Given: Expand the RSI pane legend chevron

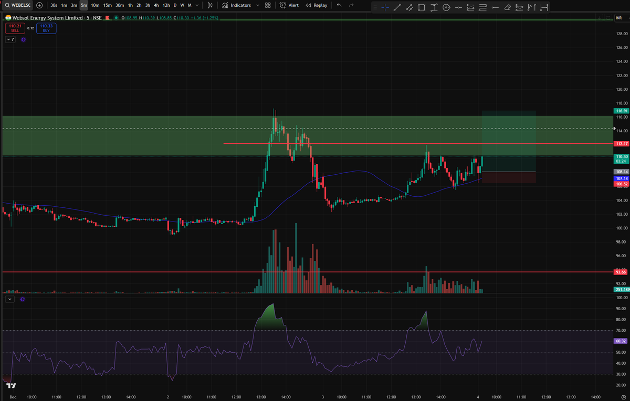Looking at the screenshot, I should [x=9, y=299].
